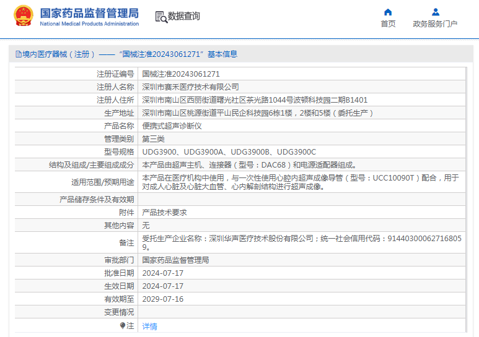Click the 产品名称 row label

tap(119, 126)
